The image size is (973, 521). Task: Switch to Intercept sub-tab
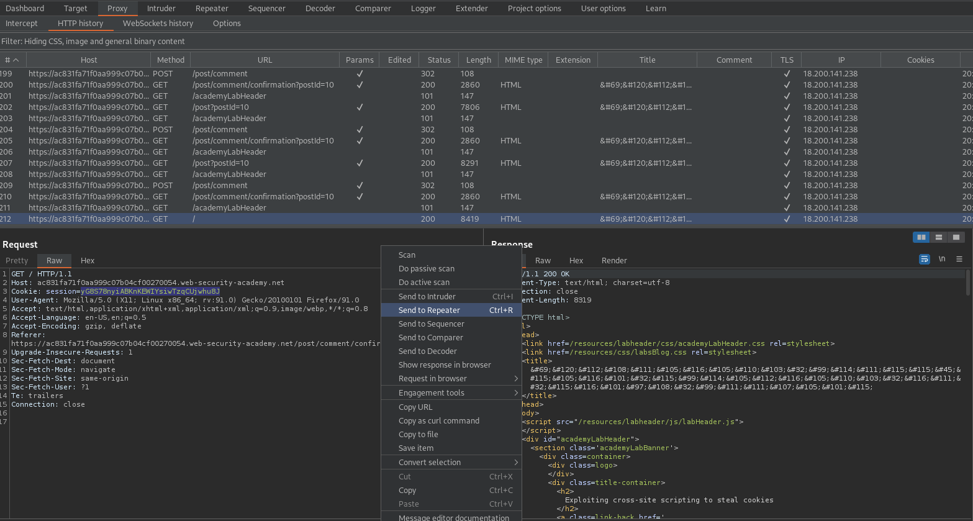pyautogui.click(x=22, y=24)
